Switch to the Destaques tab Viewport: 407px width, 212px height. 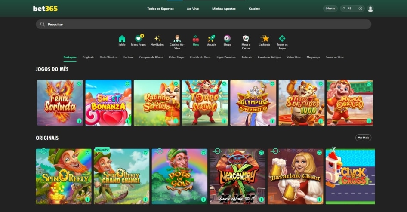tap(70, 57)
